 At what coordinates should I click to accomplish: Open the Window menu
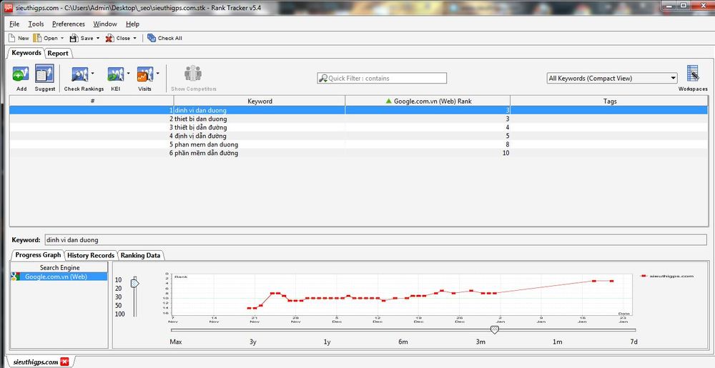click(105, 24)
